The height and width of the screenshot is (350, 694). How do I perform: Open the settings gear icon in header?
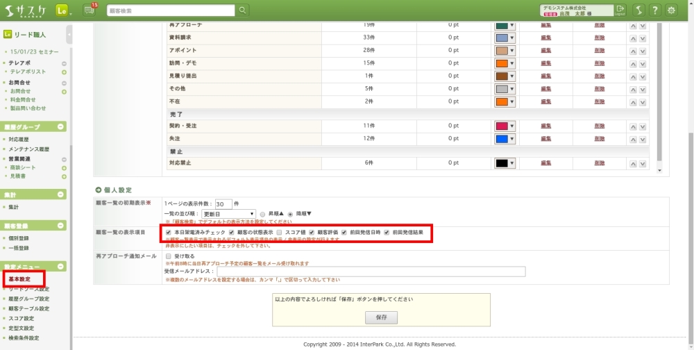pos(671,10)
